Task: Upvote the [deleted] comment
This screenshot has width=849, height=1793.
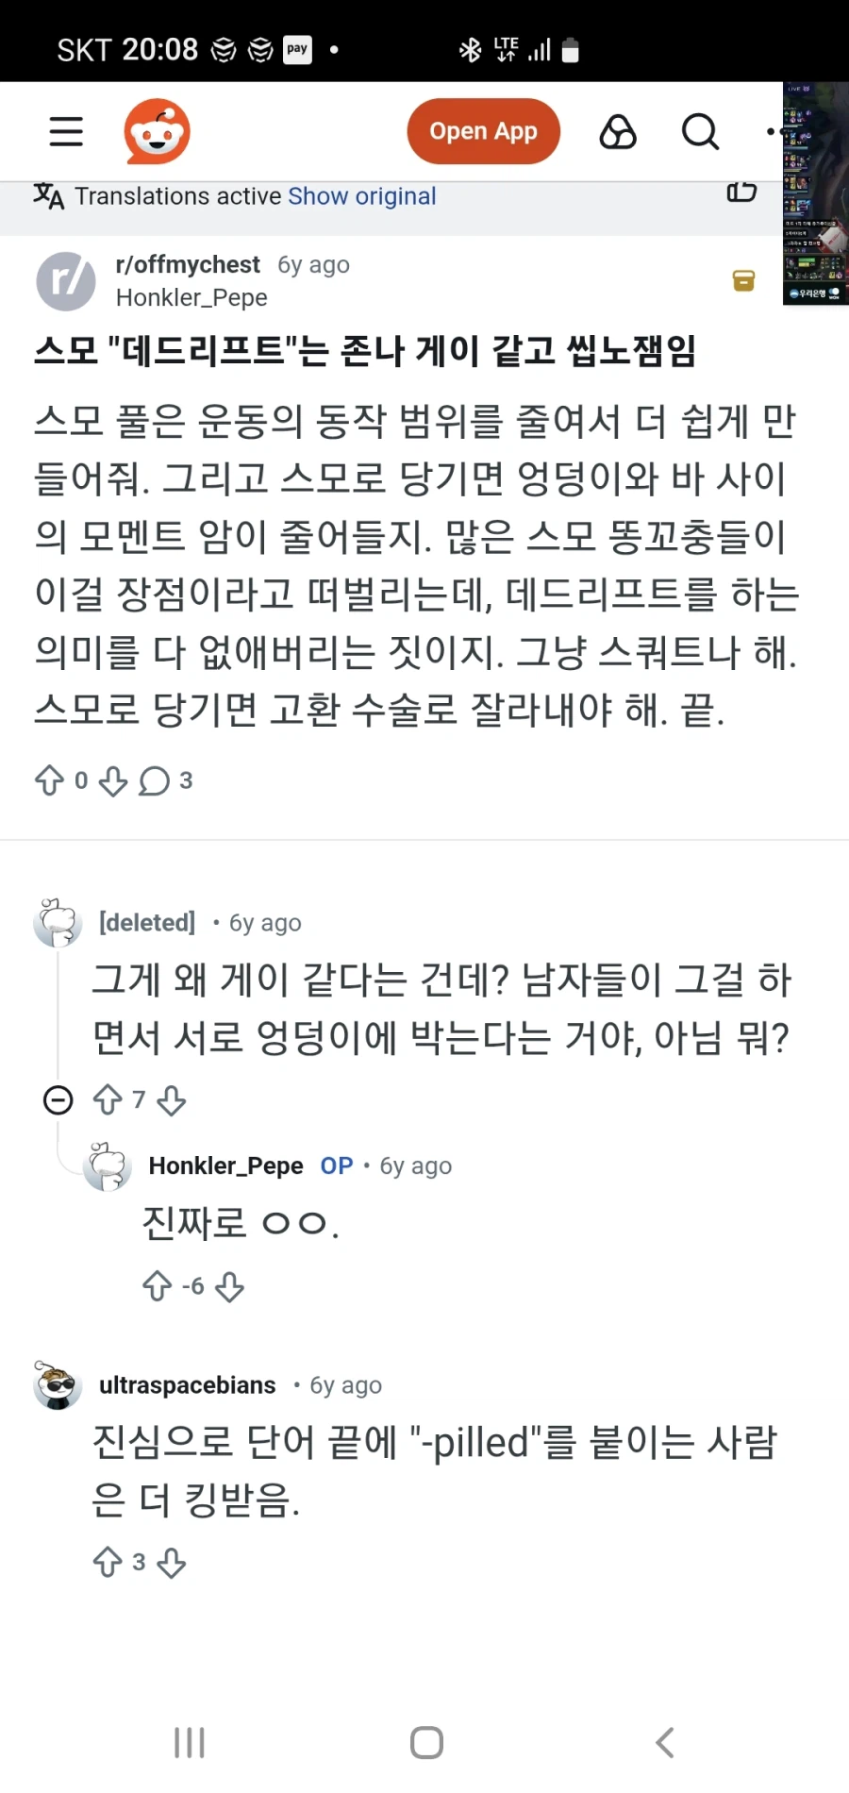Action: click(x=108, y=1099)
